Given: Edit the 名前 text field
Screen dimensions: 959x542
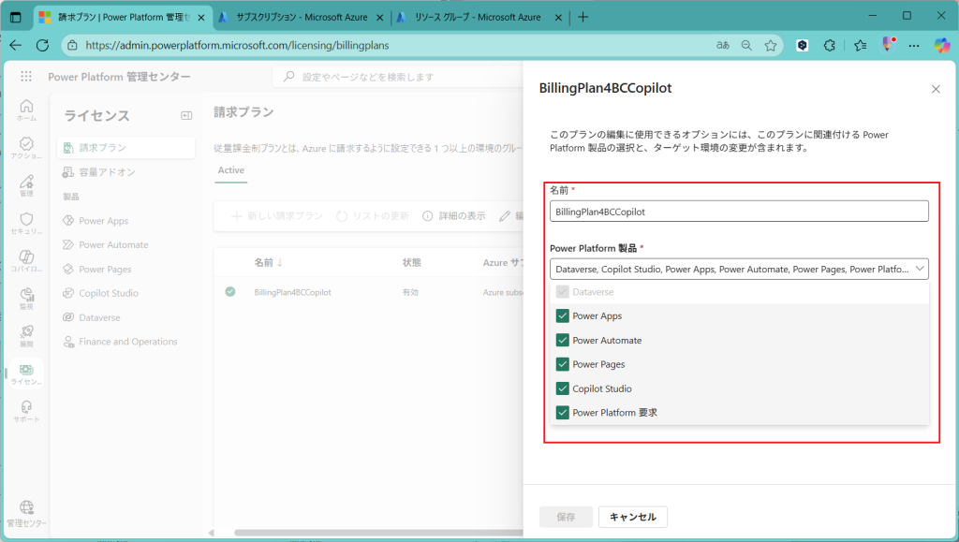Looking at the screenshot, I should (739, 212).
